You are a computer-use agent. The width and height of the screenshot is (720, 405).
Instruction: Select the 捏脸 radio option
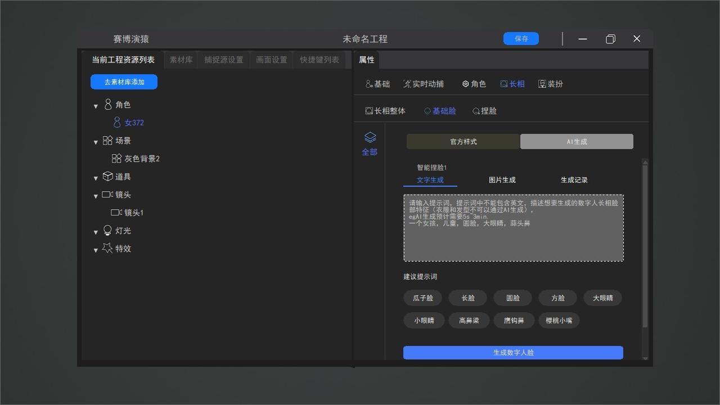click(x=484, y=111)
